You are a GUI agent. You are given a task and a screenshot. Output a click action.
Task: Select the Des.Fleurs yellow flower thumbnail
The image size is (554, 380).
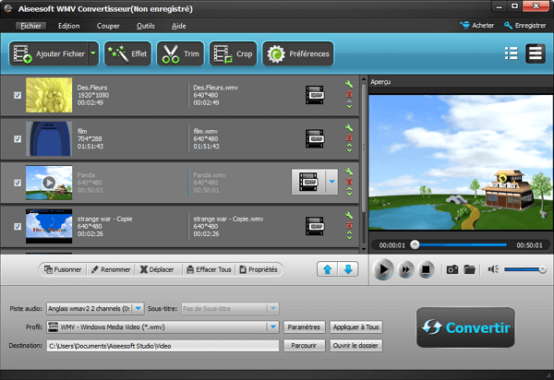(49, 95)
